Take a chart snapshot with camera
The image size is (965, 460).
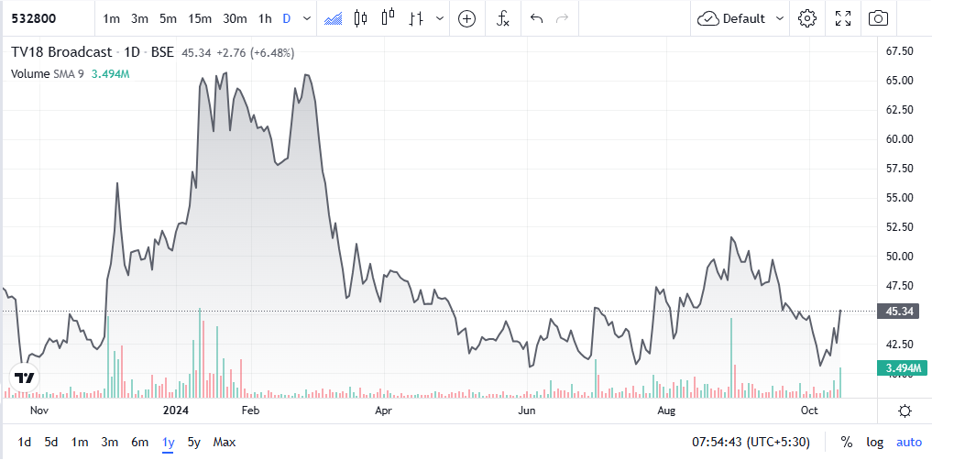(878, 18)
